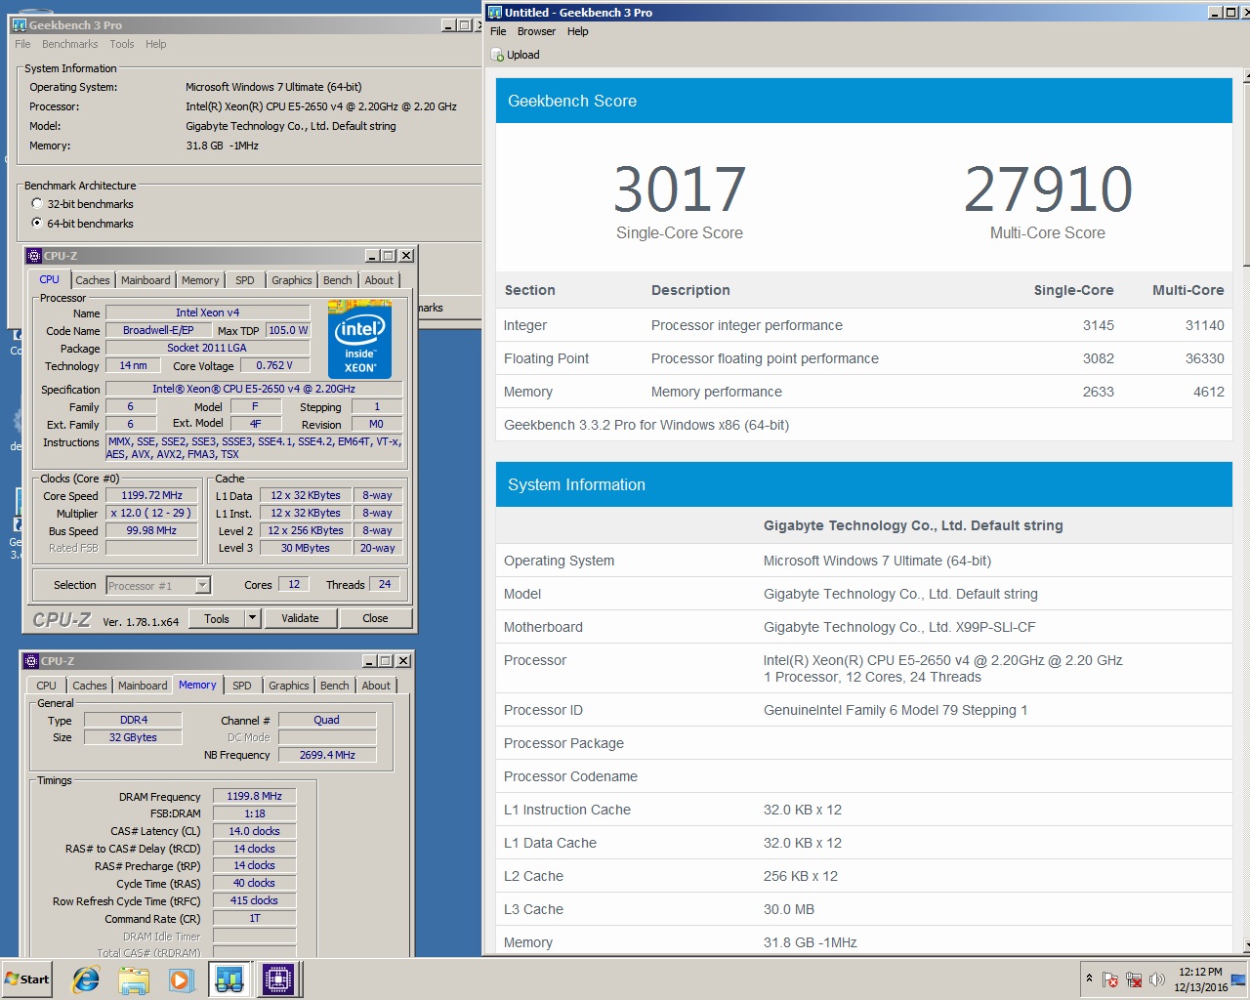Open Help menu in Geekbench 3 Pro window

click(156, 44)
